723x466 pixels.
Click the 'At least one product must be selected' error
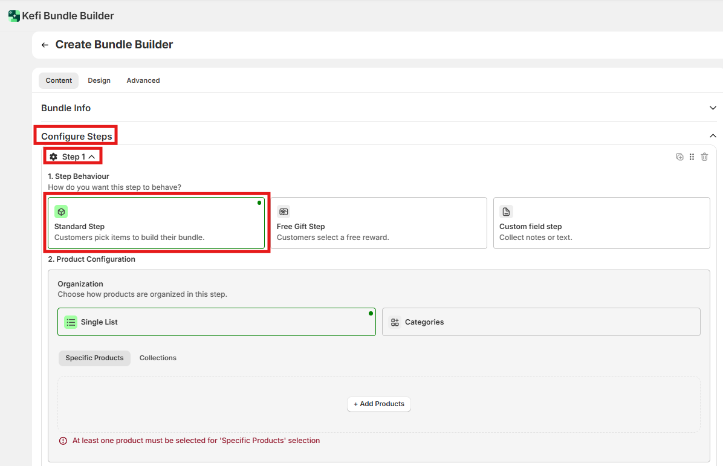point(196,441)
